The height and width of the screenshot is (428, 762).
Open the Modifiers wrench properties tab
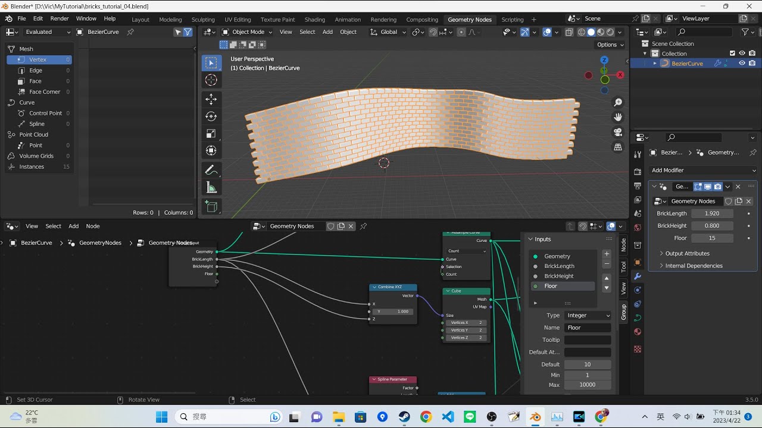(637, 276)
